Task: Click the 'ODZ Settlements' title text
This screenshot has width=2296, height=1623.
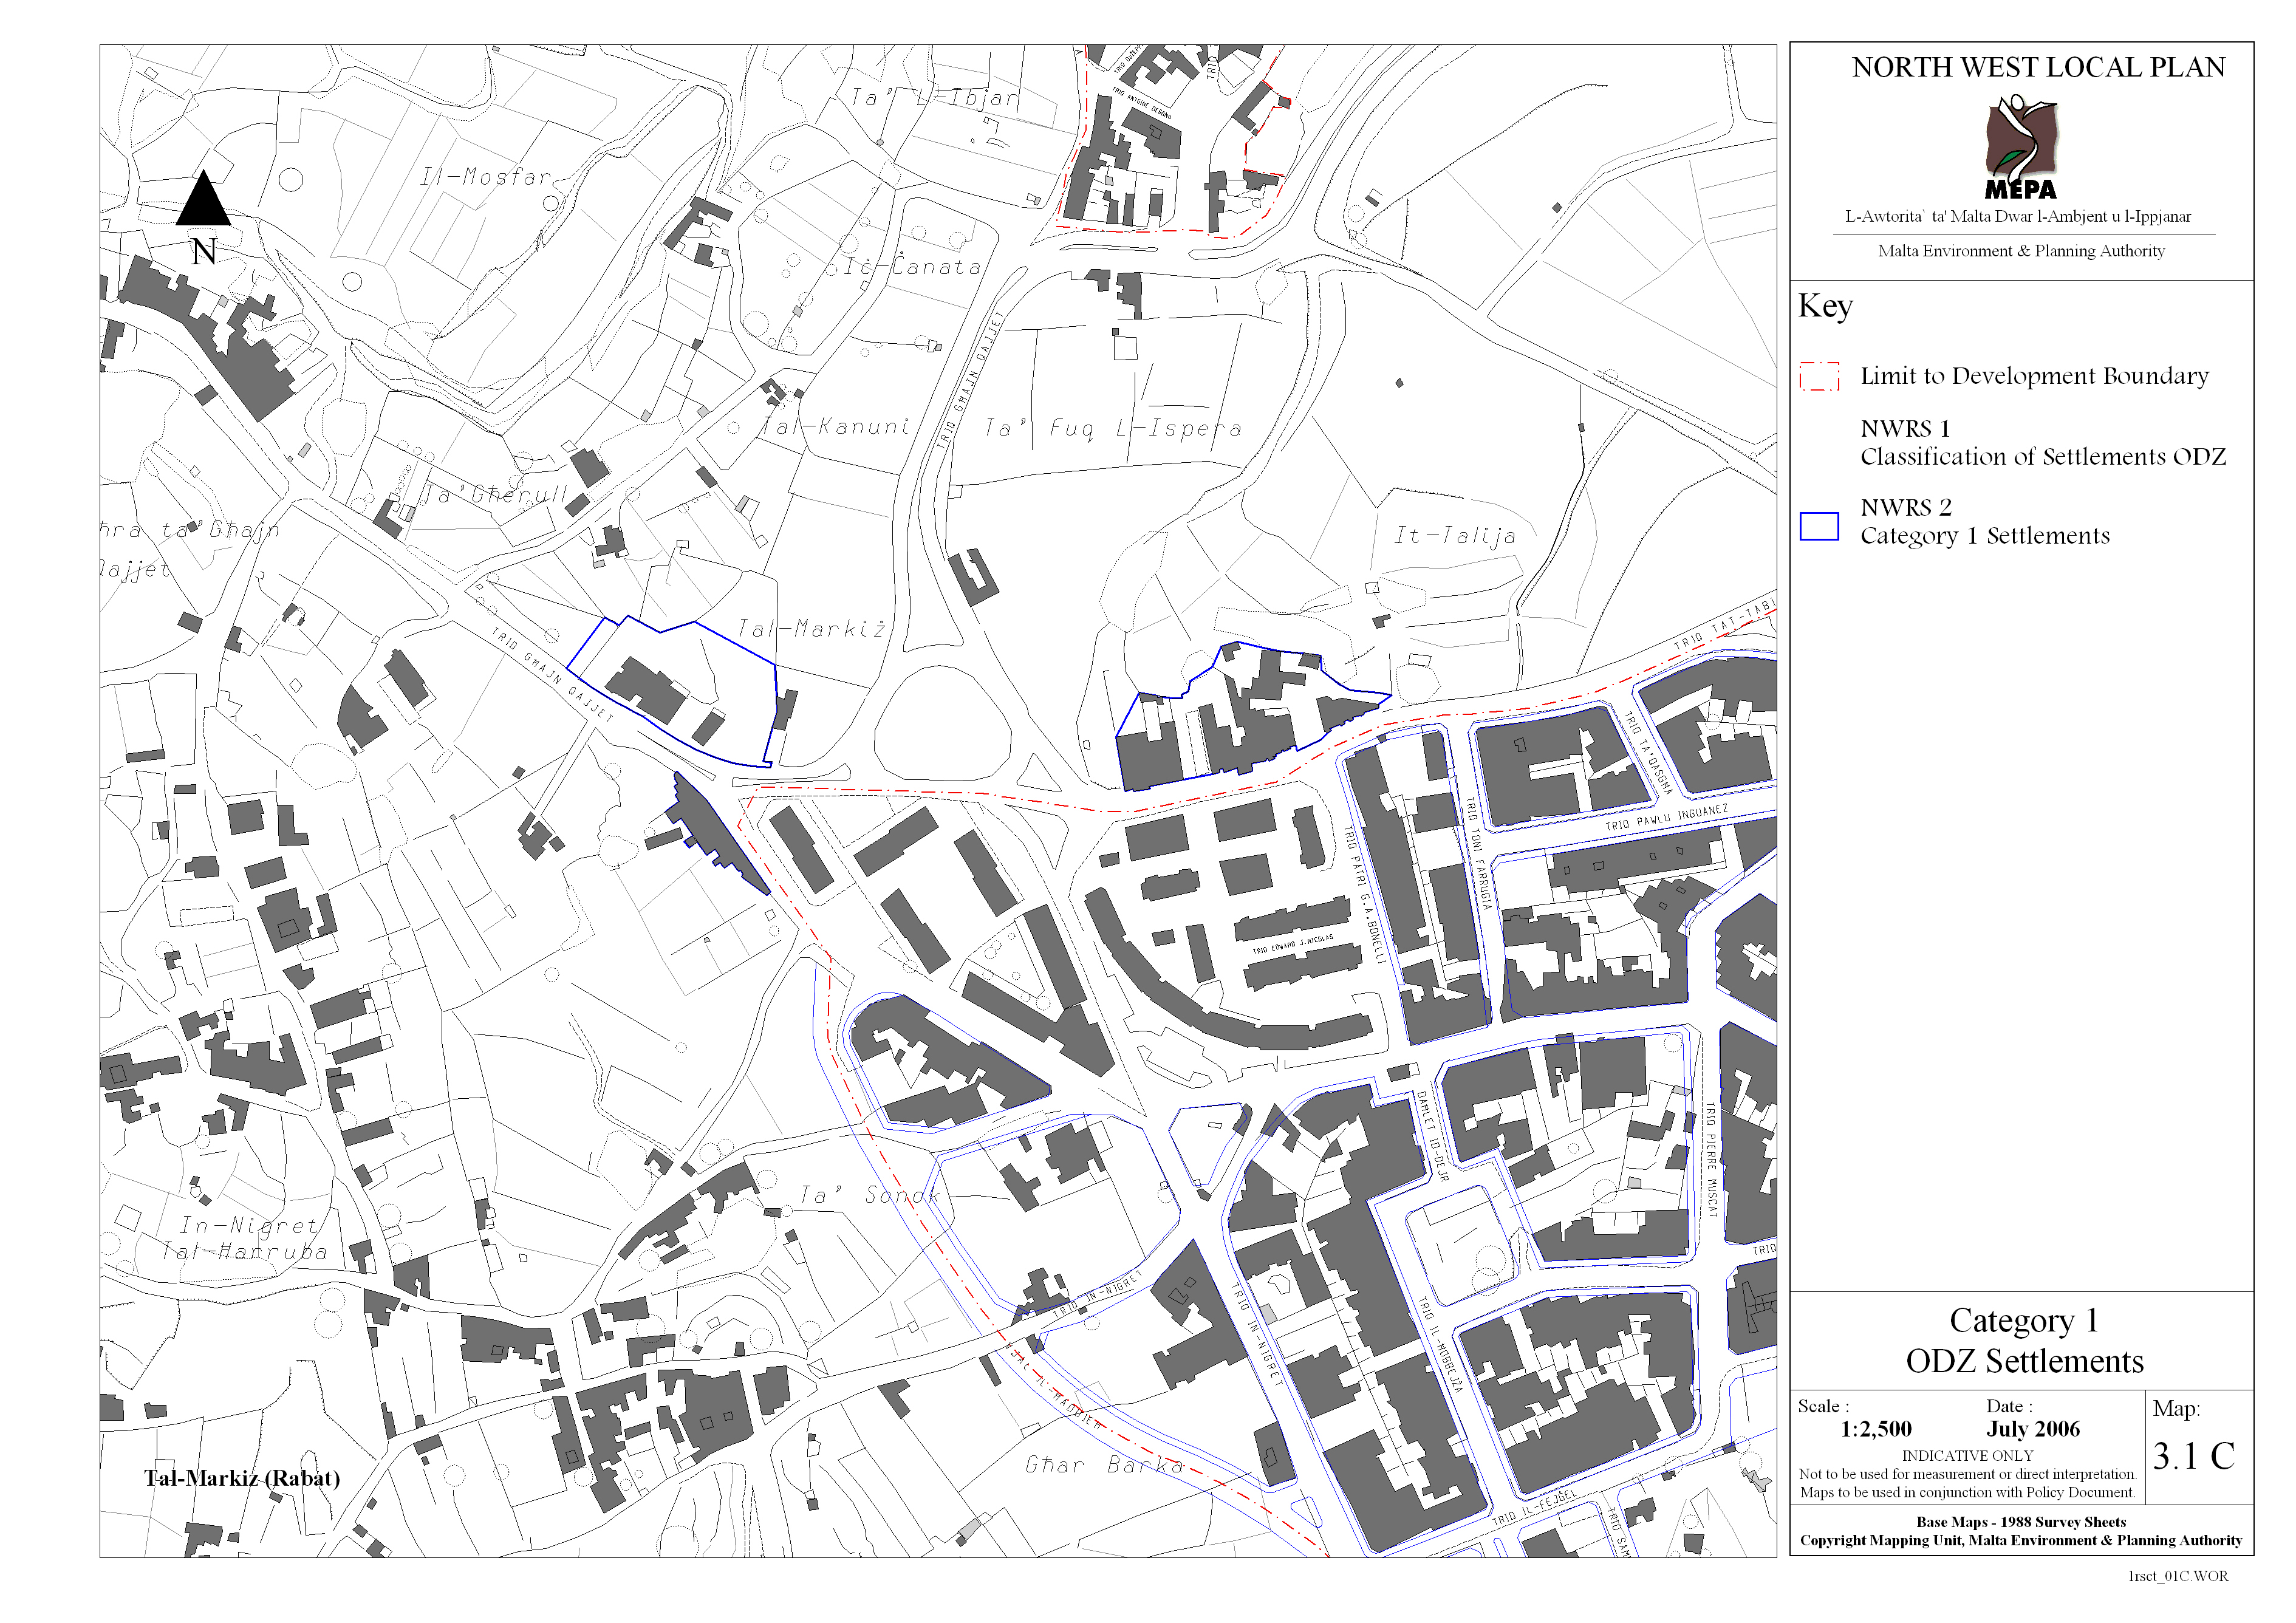Action: (2024, 1361)
